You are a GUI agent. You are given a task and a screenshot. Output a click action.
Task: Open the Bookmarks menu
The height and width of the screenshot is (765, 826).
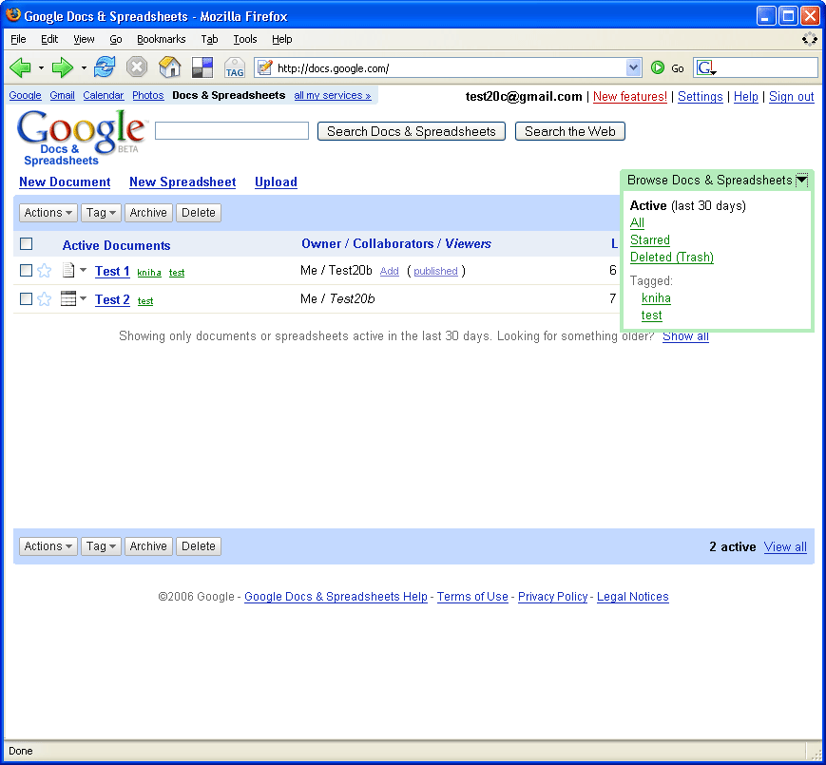click(x=162, y=39)
